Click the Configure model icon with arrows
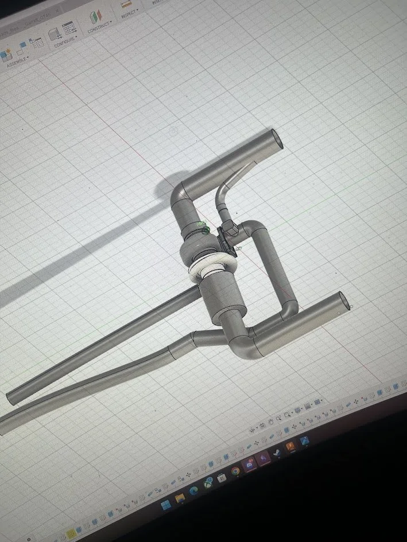407x542 pixels. coord(55,34)
